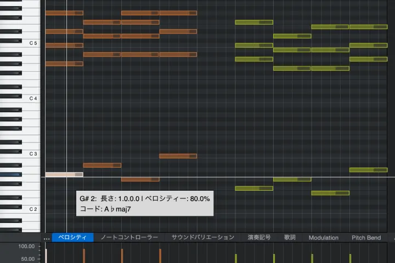Click the highlighted blue G#2 black key

tap(10, 174)
